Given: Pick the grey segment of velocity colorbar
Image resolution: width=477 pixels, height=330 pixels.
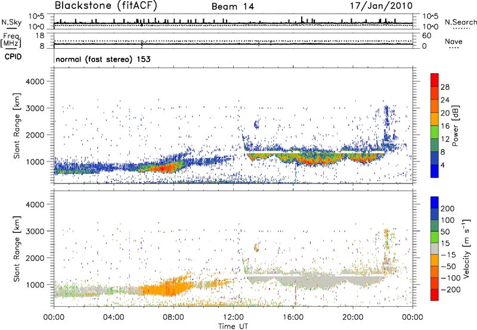Looking at the screenshot, I should coord(435,248).
